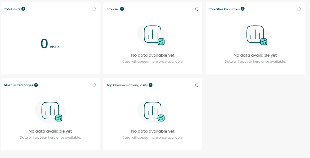Refresh the Browser statistics card
Image resolution: width=310 pixels, height=158 pixels.
point(197,9)
